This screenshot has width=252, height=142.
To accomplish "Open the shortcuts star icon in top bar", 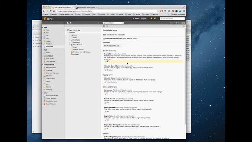I will click(151, 19).
